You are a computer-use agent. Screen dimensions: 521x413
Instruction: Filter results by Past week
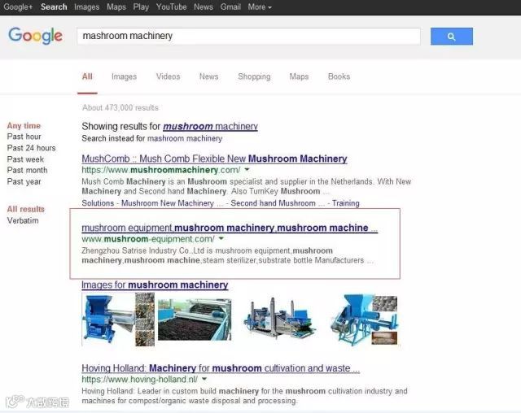point(25,159)
